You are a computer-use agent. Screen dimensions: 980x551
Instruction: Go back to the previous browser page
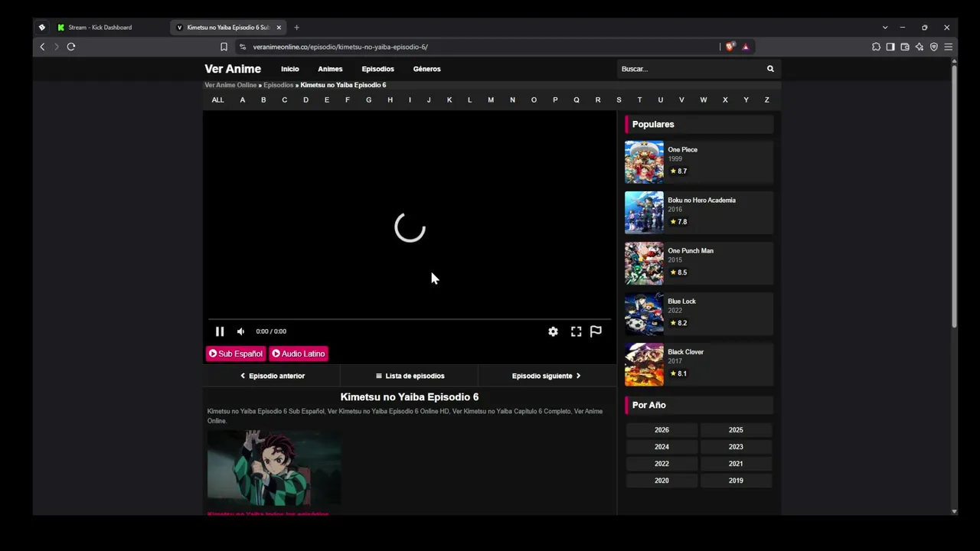coord(42,47)
